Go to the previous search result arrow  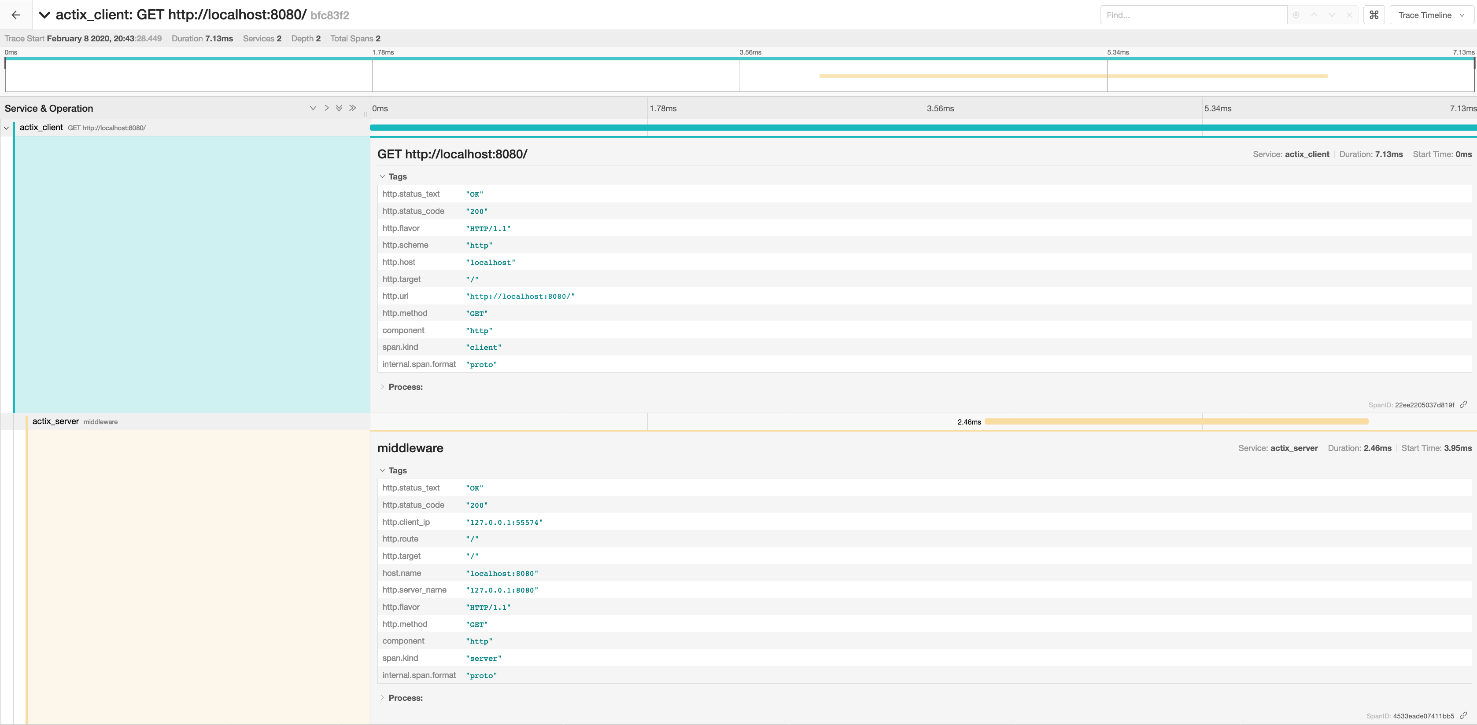click(x=1314, y=15)
